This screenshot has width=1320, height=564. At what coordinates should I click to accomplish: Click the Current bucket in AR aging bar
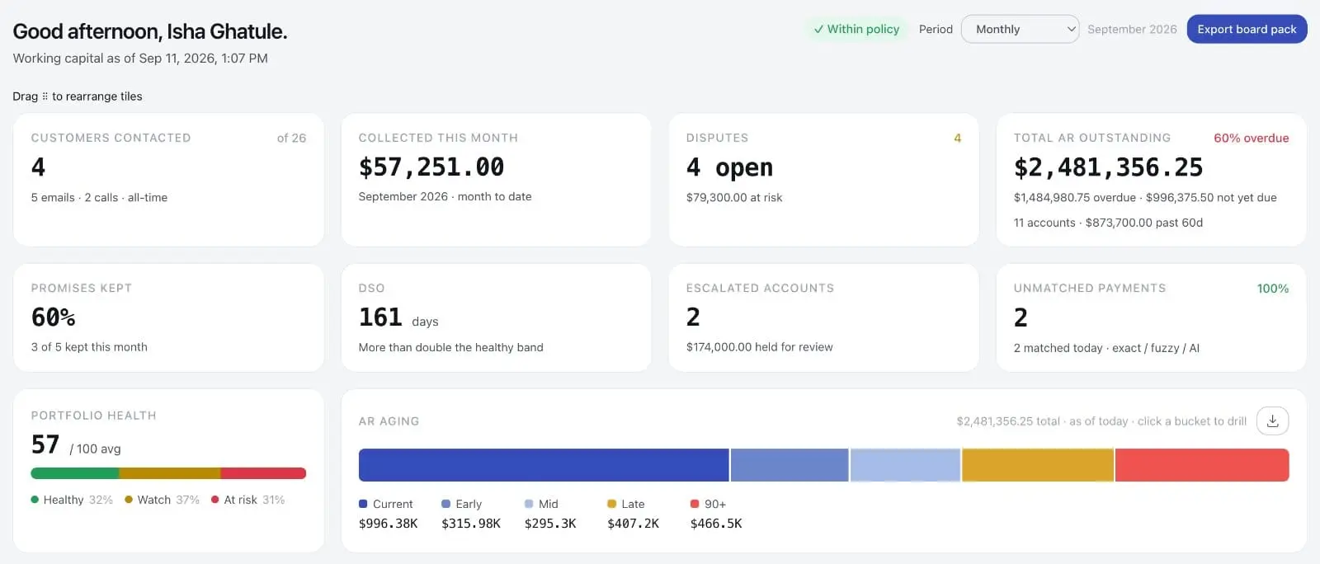[544, 465]
